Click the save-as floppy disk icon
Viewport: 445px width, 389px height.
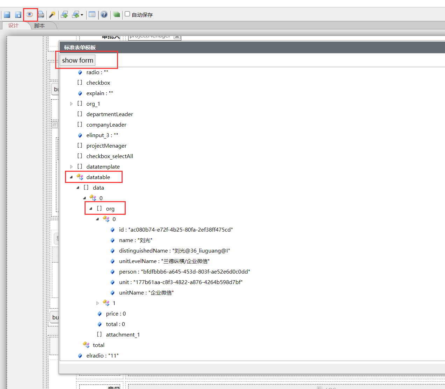(18, 15)
